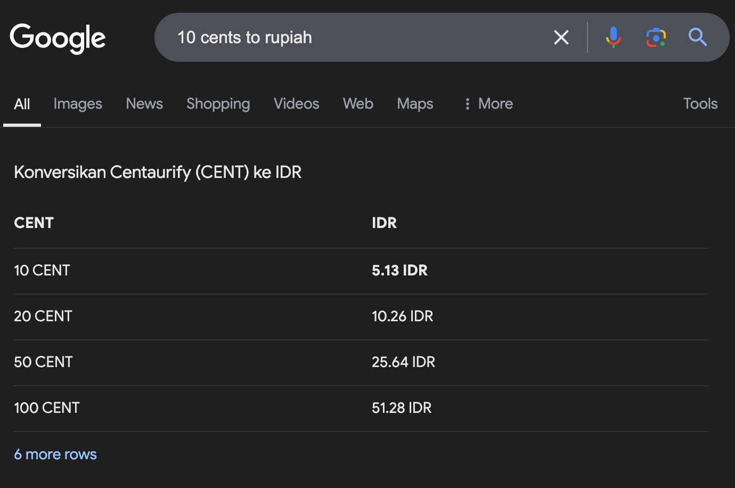Click the three-dot icon beside More

pyautogui.click(x=467, y=104)
